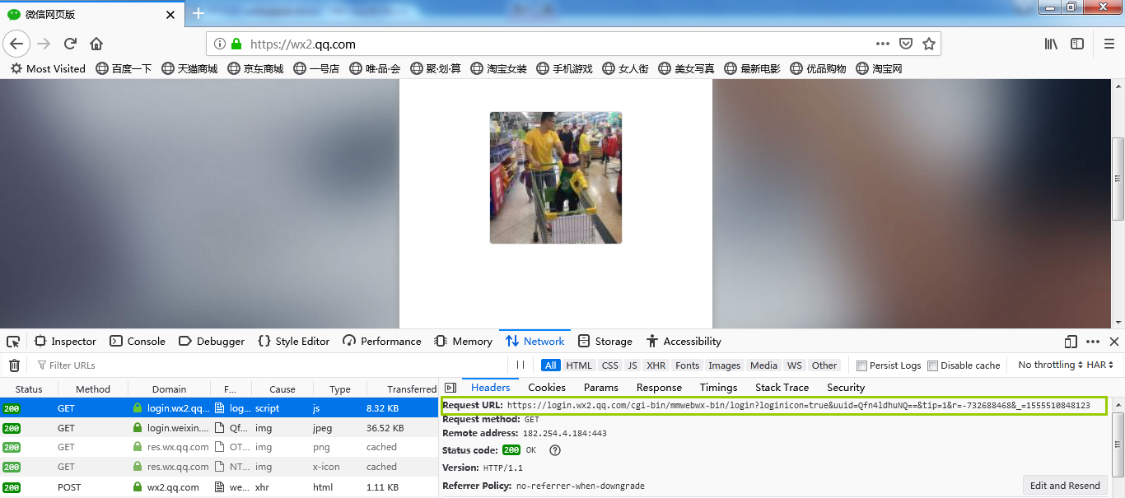1125x498 pixels.
Task: Close the developer tools panel
Action: point(1114,342)
